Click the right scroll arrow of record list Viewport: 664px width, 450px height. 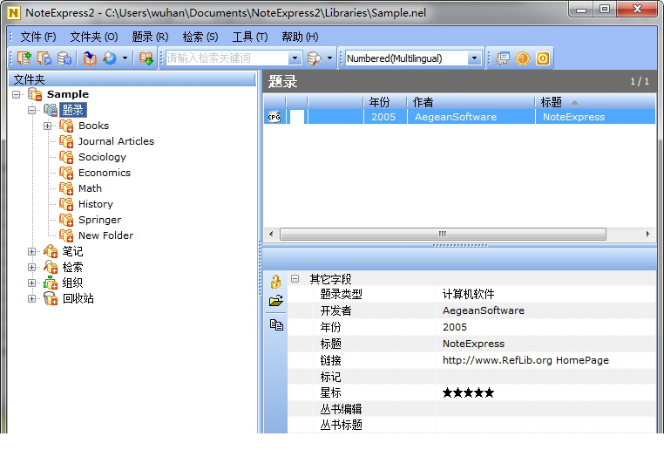point(648,234)
